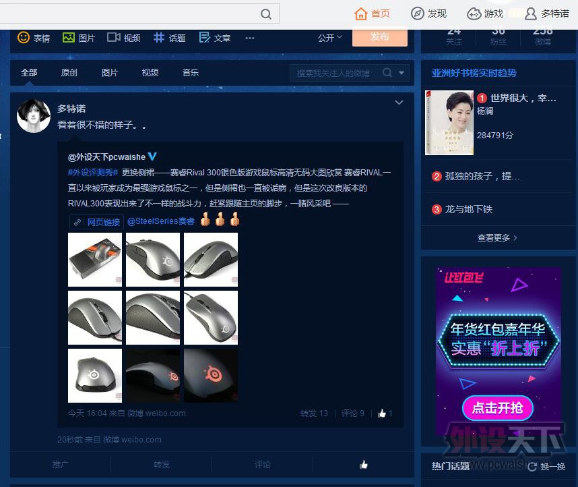
Task: Open 文章 article editor icon
Action: point(204,38)
